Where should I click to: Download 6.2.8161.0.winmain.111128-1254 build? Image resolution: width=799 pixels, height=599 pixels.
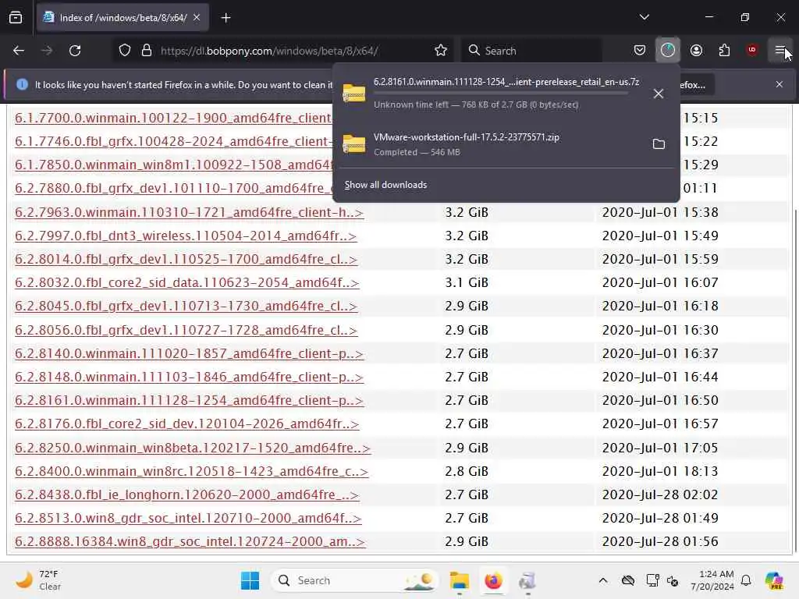click(189, 400)
